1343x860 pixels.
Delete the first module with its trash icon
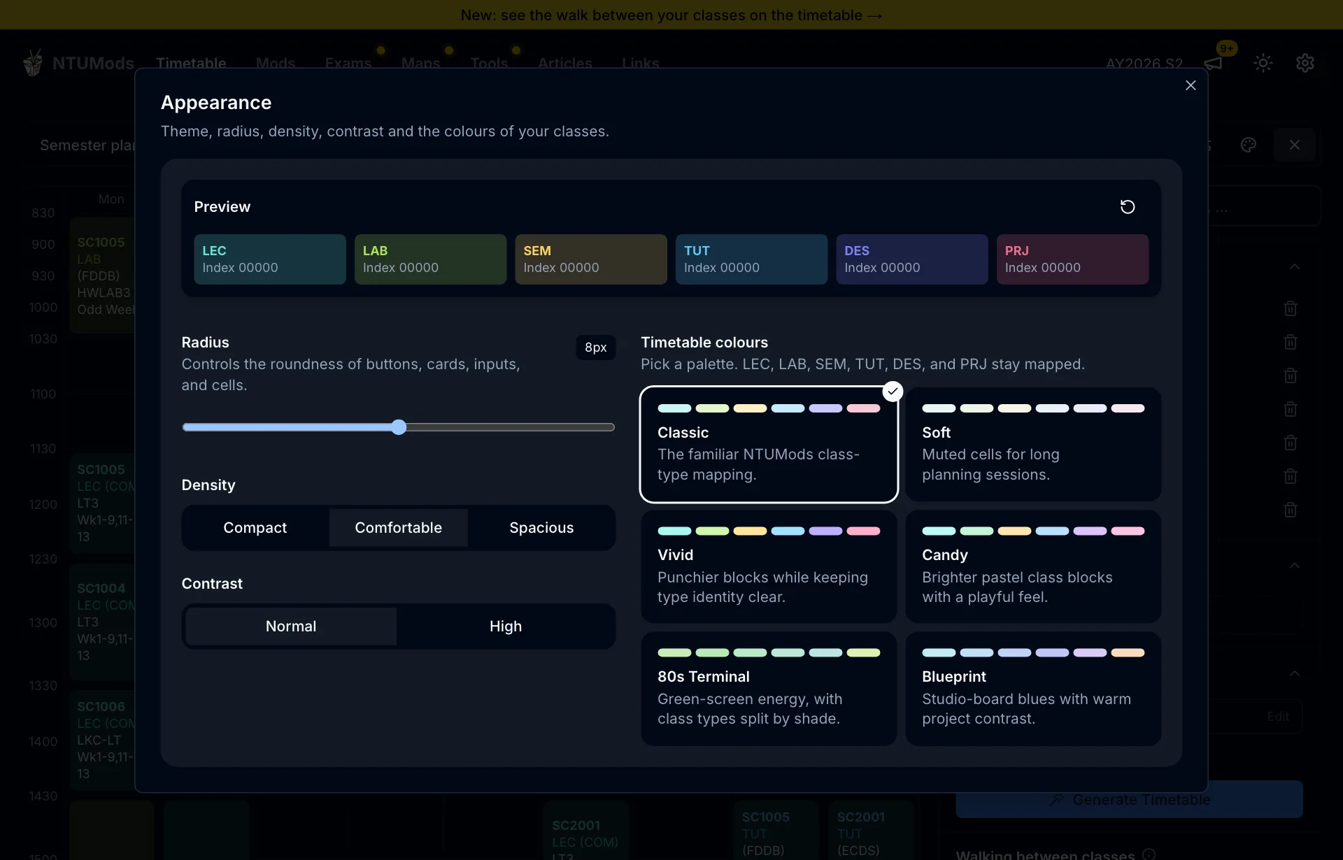tap(1291, 308)
